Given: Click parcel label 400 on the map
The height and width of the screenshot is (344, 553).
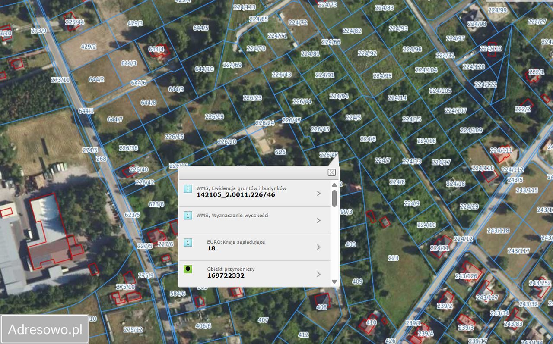Looking at the screenshot, I should pos(350,244).
